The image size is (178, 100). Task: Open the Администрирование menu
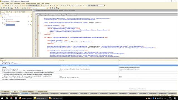(x=31, y=3)
